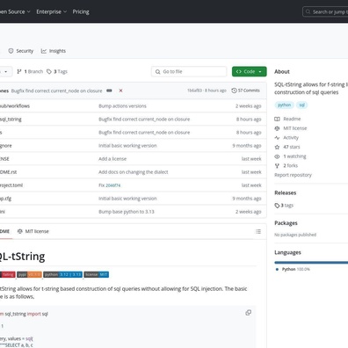View the 1 watching list
Viewport: 348px width, 348px height.
point(294,156)
